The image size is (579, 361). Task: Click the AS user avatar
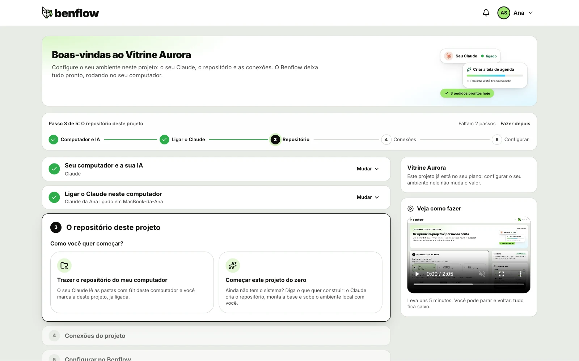click(x=504, y=13)
